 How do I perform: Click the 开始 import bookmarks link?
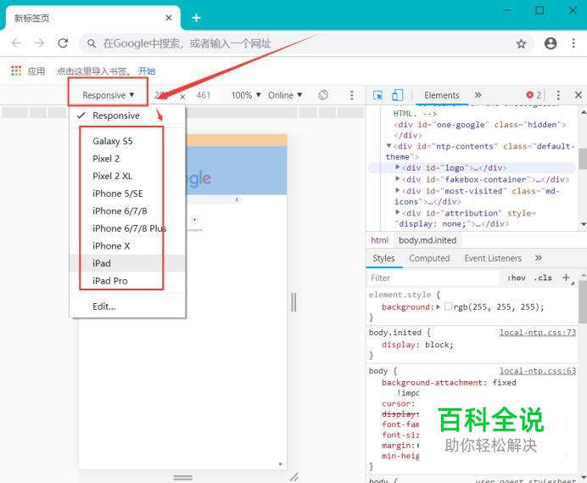pos(147,71)
